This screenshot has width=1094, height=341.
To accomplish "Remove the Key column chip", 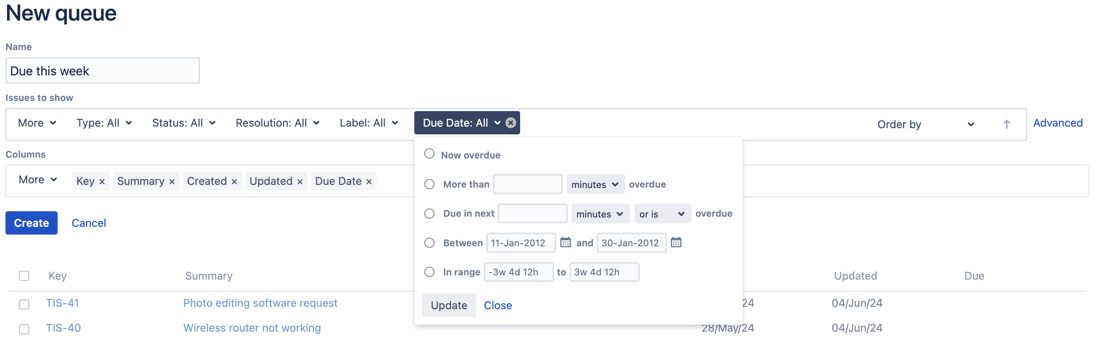I will pyautogui.click(x=102, y=182).
